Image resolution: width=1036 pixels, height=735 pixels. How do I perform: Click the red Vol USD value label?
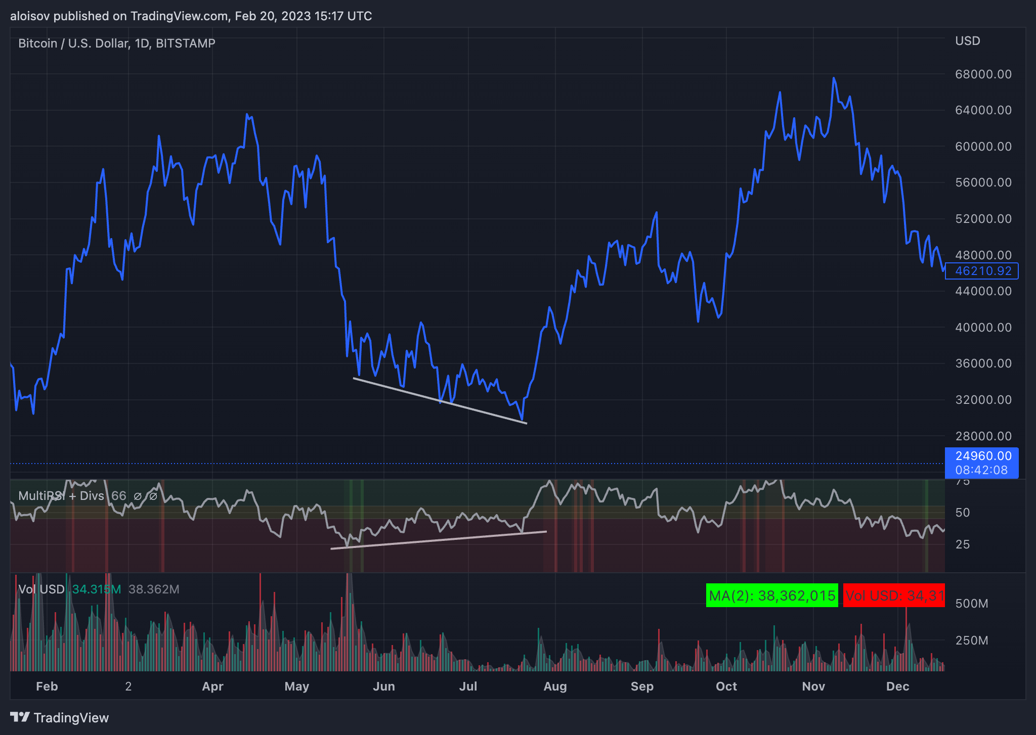coord(893,595)
